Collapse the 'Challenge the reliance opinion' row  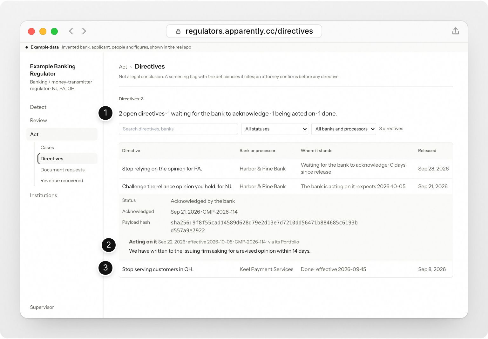[x=286, y=187]
